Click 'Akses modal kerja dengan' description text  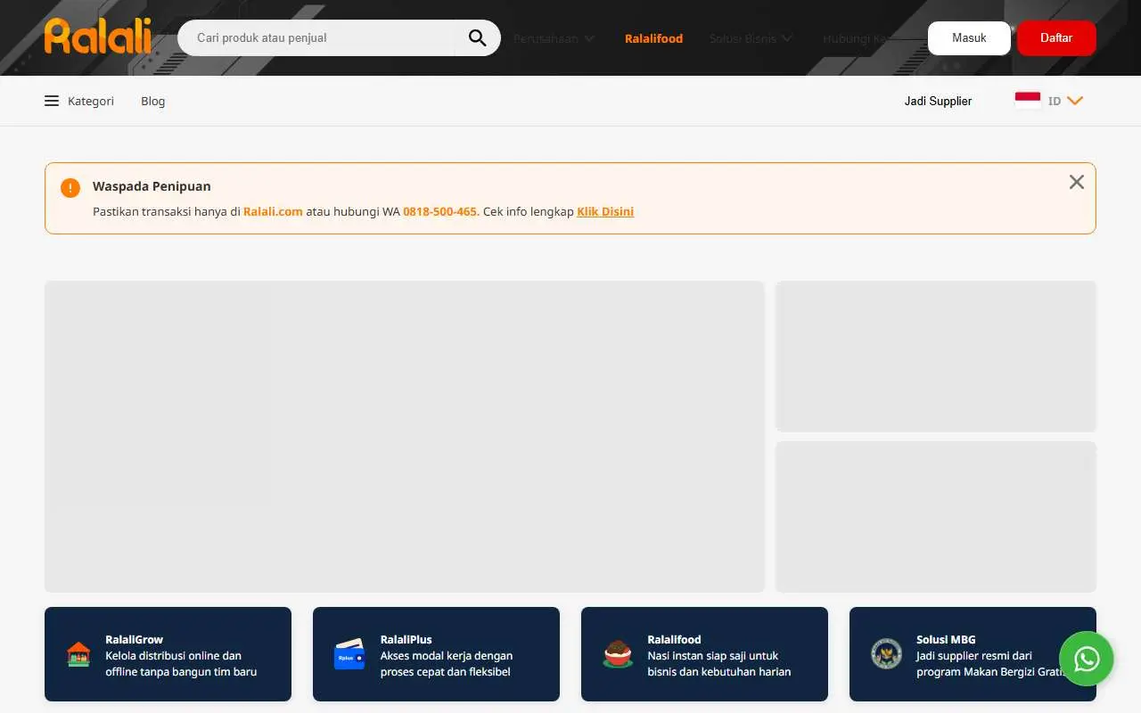pyautogui.click(x=446, y=655)
